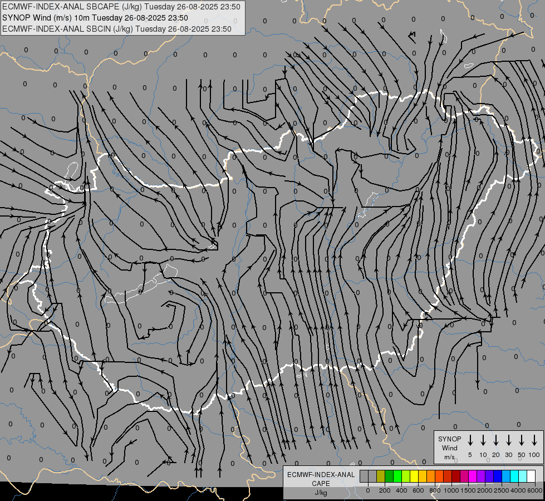Viewport: 545px width, 501px height.
Task: Click wind legend arrow above 20 m/s
Action: pyautogui.click(x=496, y=440)
